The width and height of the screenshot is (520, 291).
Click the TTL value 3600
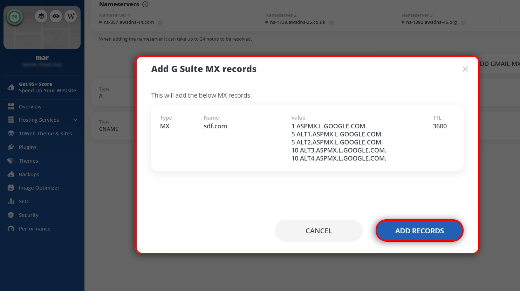point(440,126)
